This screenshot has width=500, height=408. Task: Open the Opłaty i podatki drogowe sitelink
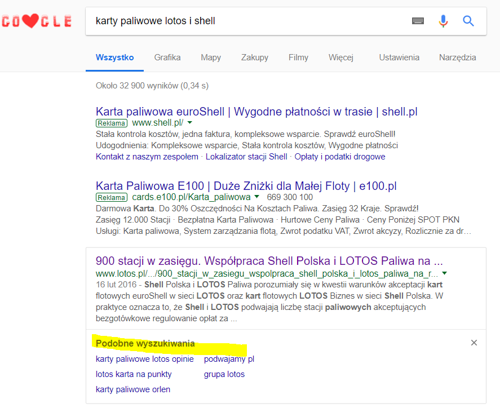[x=340, y=157]
